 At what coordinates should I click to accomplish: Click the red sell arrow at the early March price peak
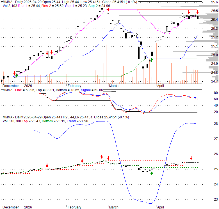108,10
